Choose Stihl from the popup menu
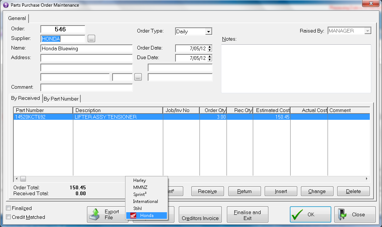 [147, 209]
